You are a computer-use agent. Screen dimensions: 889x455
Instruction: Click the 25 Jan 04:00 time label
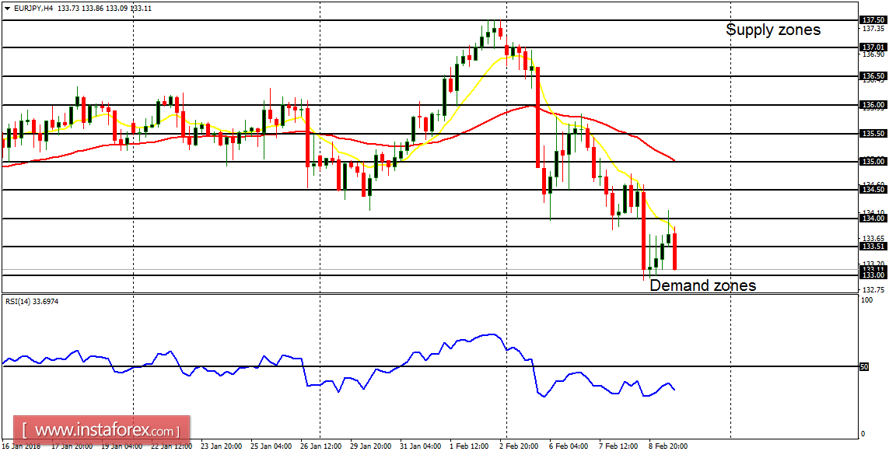coord(271,446)
